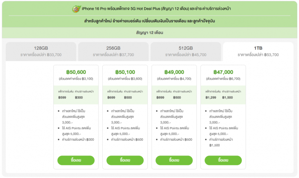Select the 256GB storage tab
This screenshot has width=299, height=178.
click(x=113, y=51)
